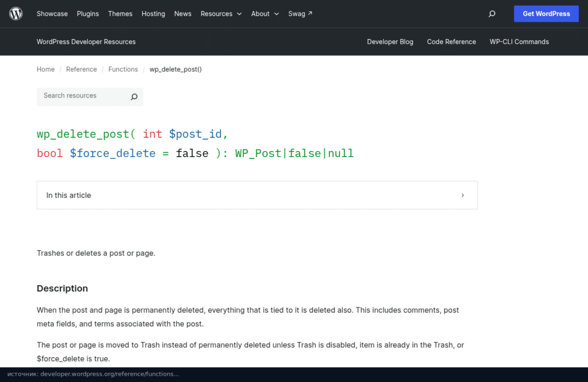The image size is (588, 382).
Task: Open the Code Reference link
Action: (451, 42)
